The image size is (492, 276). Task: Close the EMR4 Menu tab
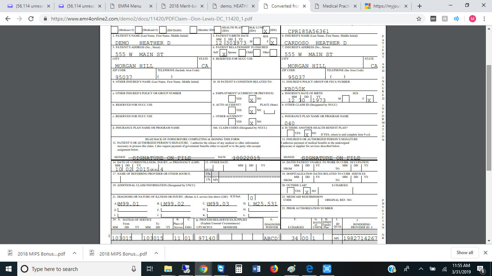151,6
